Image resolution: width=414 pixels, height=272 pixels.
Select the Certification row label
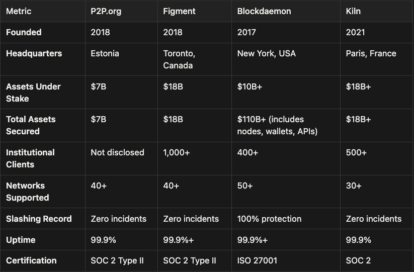point(31,260)
